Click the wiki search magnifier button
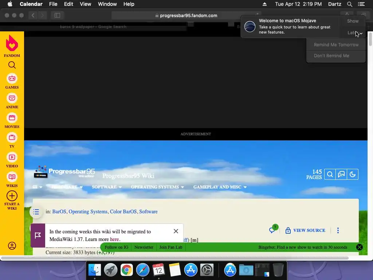The width and height of the screenshot is (373, 280). [x=330, y=174]
